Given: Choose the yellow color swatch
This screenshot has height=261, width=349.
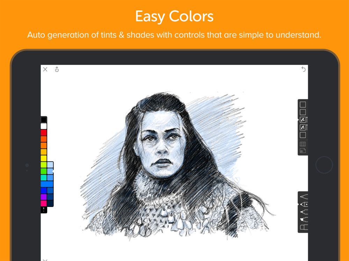Looking at the screenshot, I should click(44, 158).
